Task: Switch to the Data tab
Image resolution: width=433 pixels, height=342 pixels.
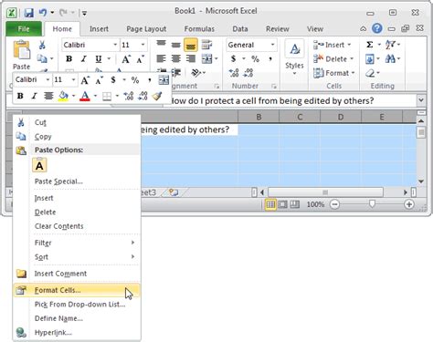Action: tap(240, 29)
